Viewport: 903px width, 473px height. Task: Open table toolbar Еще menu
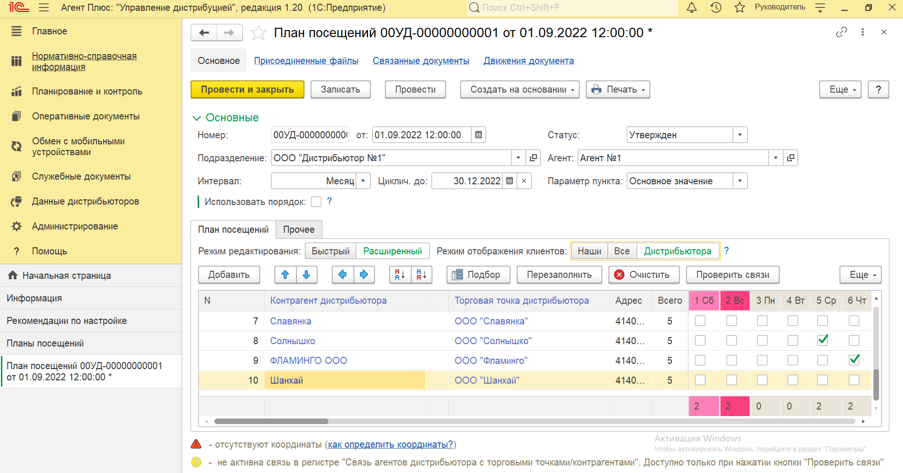[861, 275]
